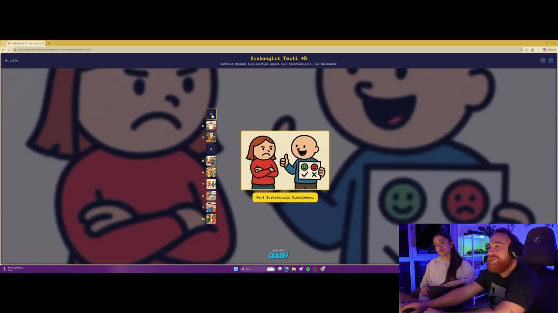Select ranking slot number 1
The height and width of the screenshot is (313, 558).
click(211, 114)
